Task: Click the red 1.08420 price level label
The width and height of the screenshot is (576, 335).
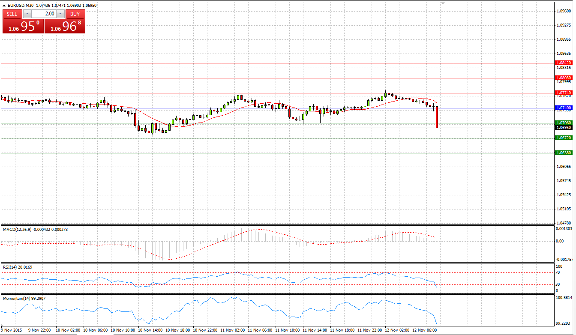Action: coord(563,63)
